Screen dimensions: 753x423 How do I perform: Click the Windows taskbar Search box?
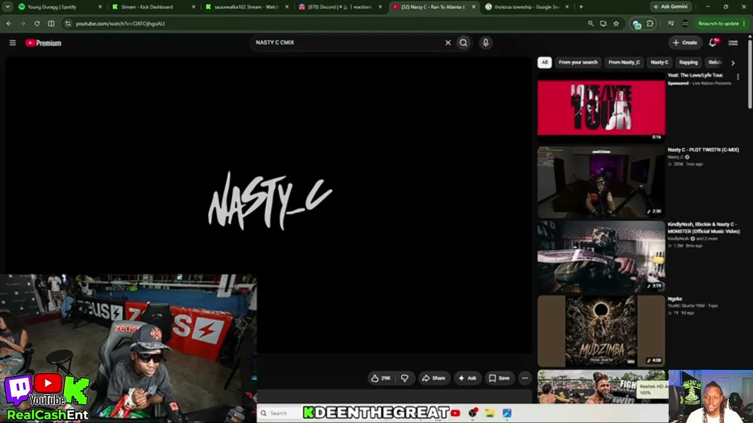(278, 413)
